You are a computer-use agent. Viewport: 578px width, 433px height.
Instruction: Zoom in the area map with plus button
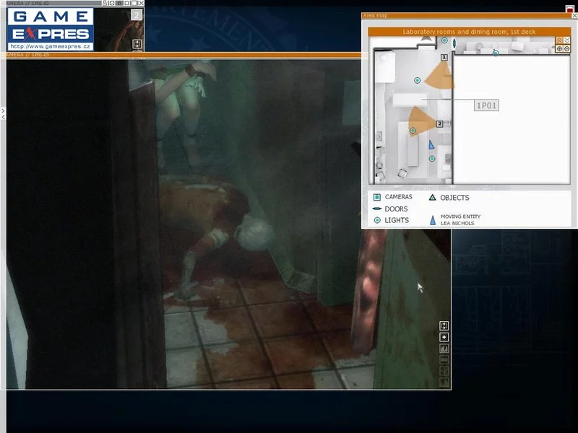pyautogui.click(x=559, y=48)
